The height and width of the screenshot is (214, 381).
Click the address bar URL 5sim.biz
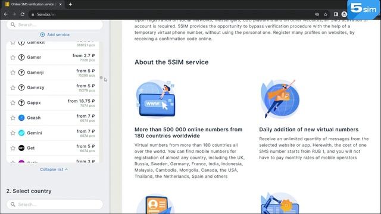(x=46, y=14)
